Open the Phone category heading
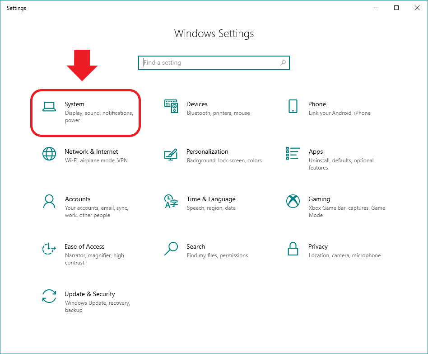Viewport: 428px width, 354px height. [317, 104]
